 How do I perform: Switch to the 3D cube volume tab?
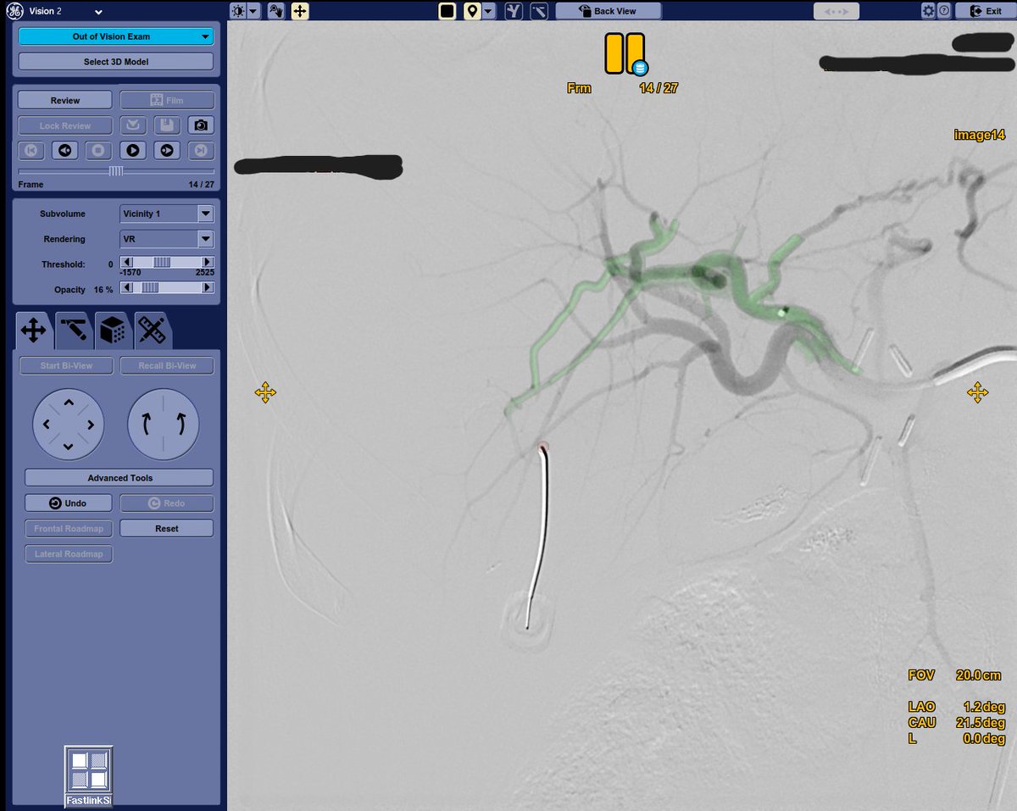coord(113,331)
